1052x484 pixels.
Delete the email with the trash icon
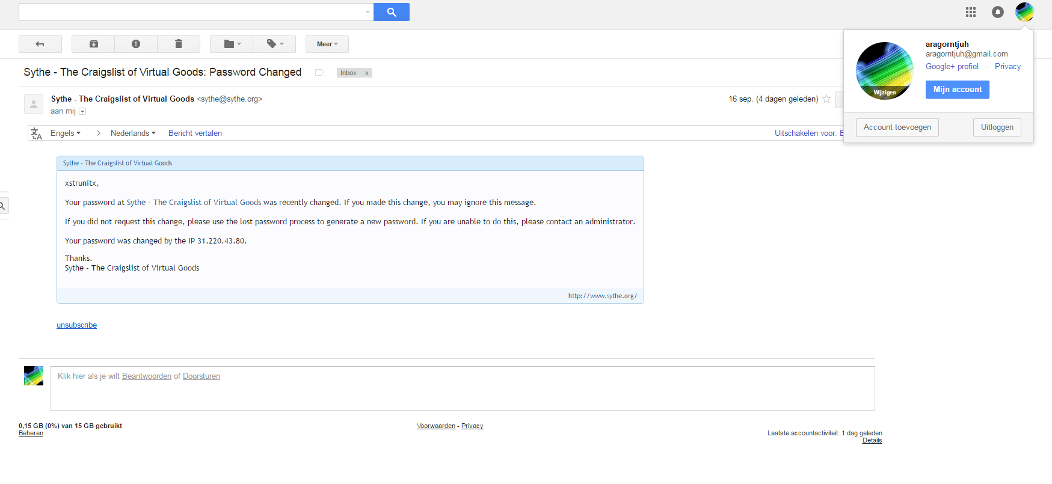coord(179,44)
